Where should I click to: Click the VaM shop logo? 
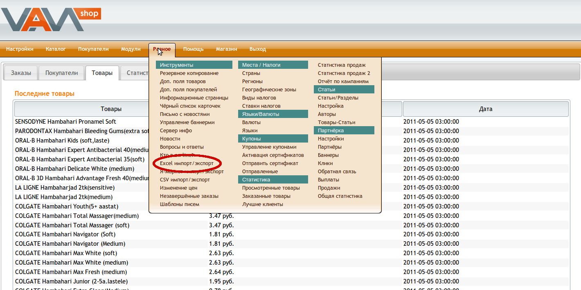coord(50,19)
